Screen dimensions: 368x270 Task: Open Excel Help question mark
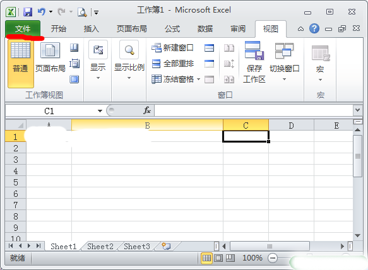[314, 28]
